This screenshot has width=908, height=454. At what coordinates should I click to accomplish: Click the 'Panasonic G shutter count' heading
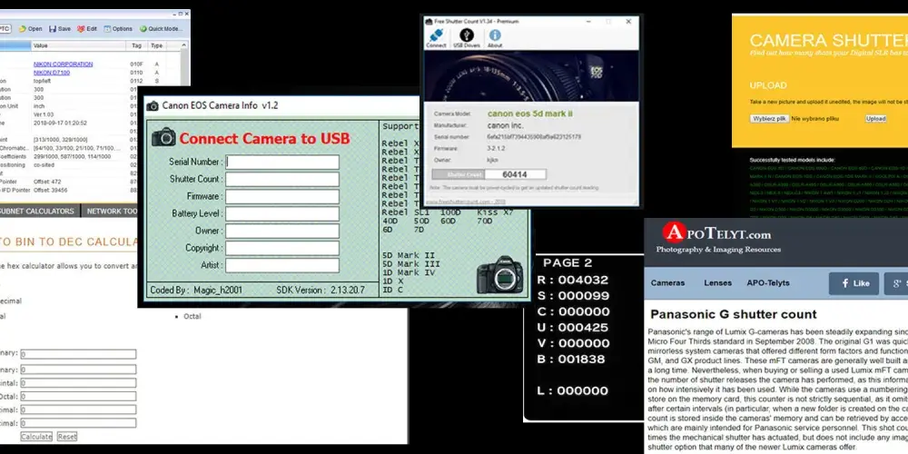[733, 314]
